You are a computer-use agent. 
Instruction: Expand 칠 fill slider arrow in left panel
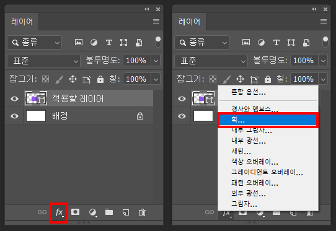click(156, 79)
